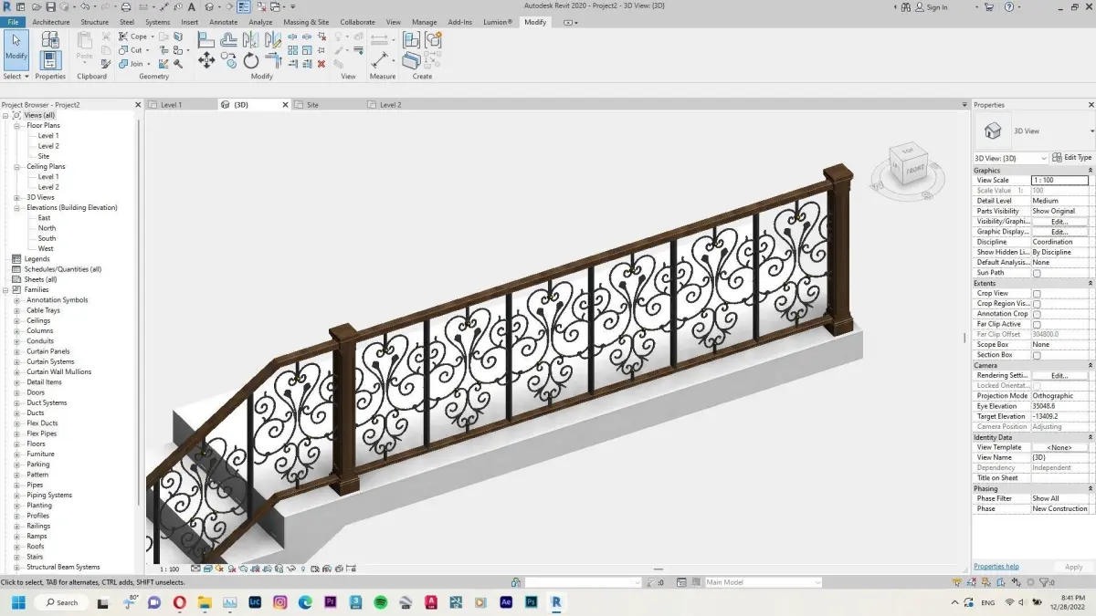Collapse the Extents properties section
Screen dimensions: 1096x616
(x=1090, y=284)
